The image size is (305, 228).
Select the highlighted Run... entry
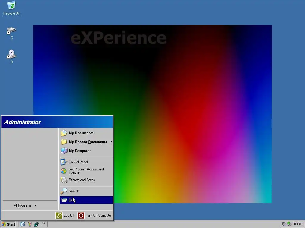[x=86, y=200]
